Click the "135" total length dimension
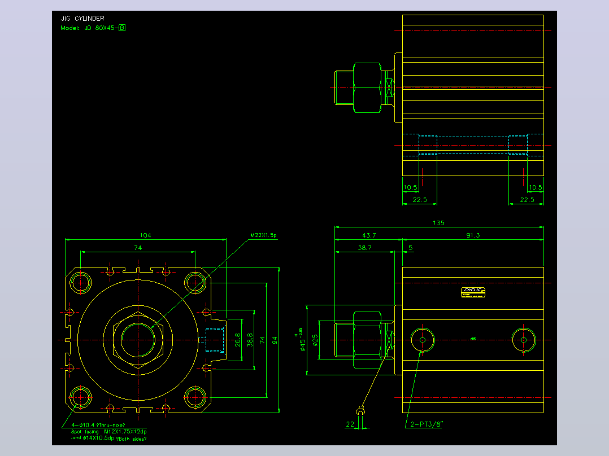The height and width of the screenshot is (456, 609). tap(438, 223)
